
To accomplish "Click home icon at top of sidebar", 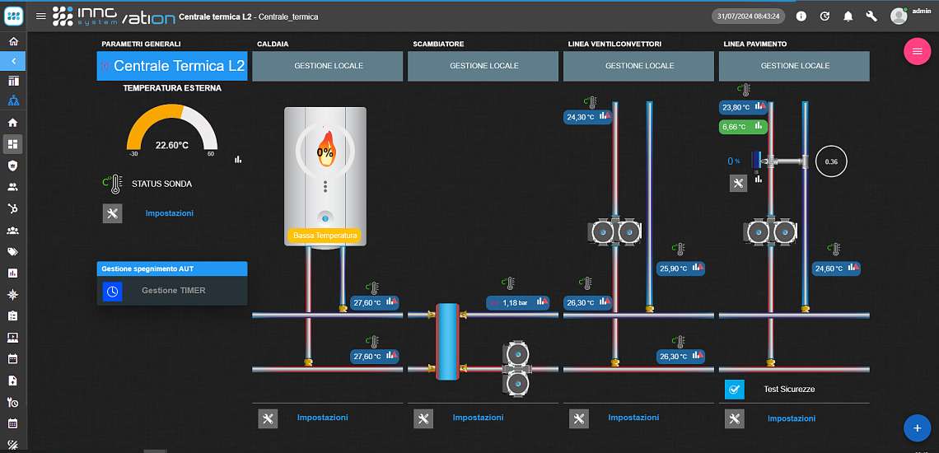I will [13, 42].
